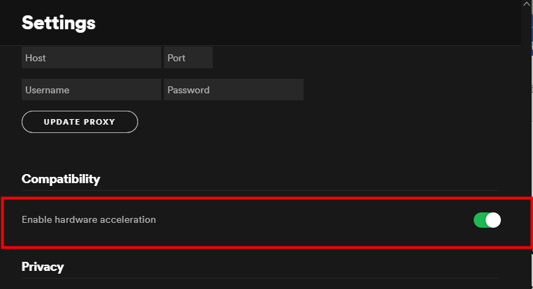The height and width of the screenshot is (289, 533).
Task: Click the 'Enable hardware acceleration' label text
Action: 89,219
